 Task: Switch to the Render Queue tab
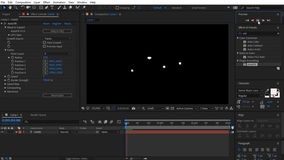(38, 115)
